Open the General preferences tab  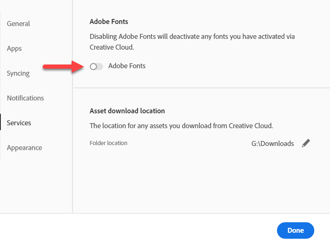pos(19,24)
